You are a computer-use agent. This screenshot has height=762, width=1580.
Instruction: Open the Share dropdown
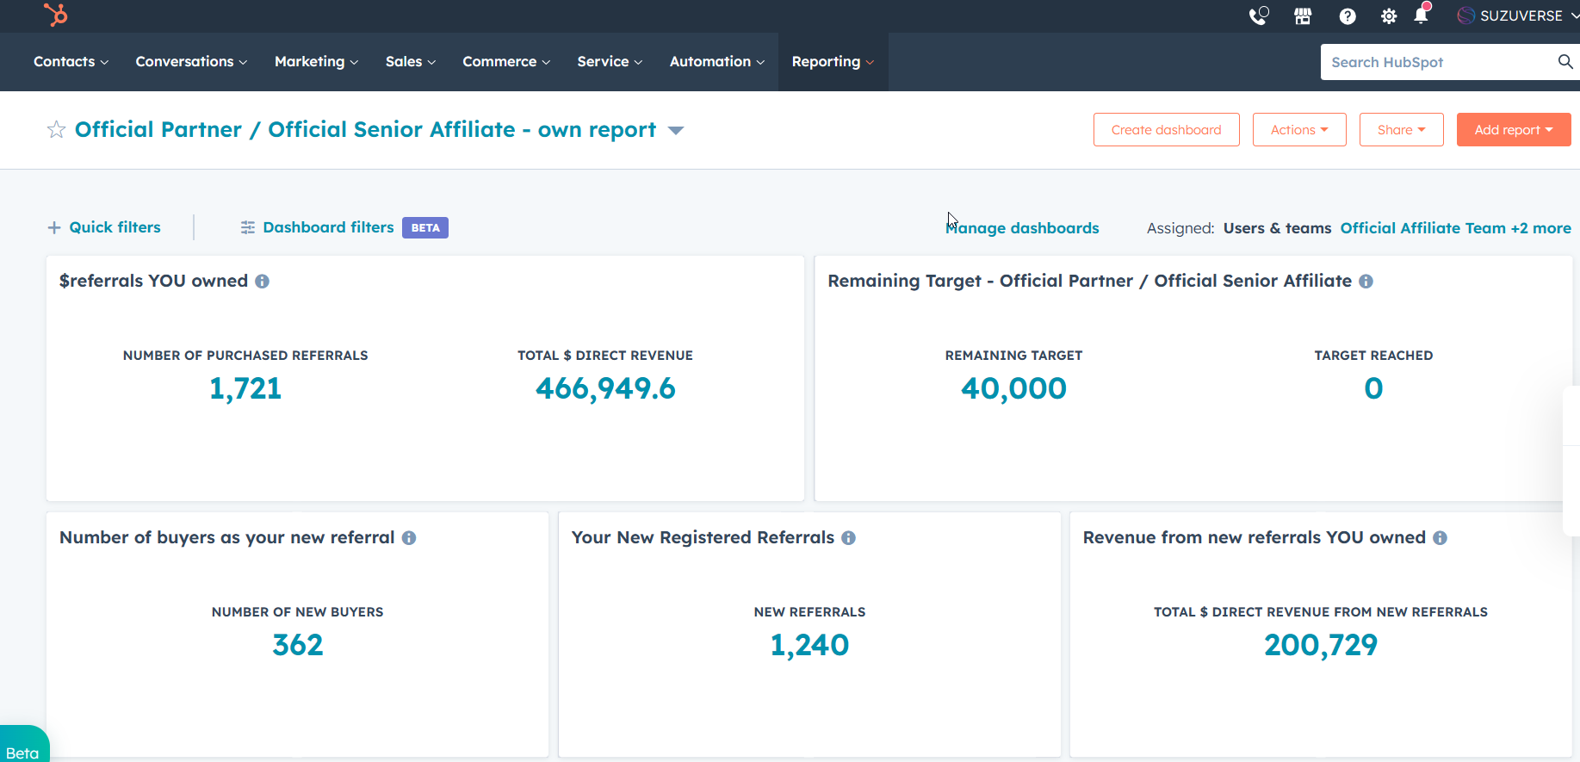point(1401,130)
